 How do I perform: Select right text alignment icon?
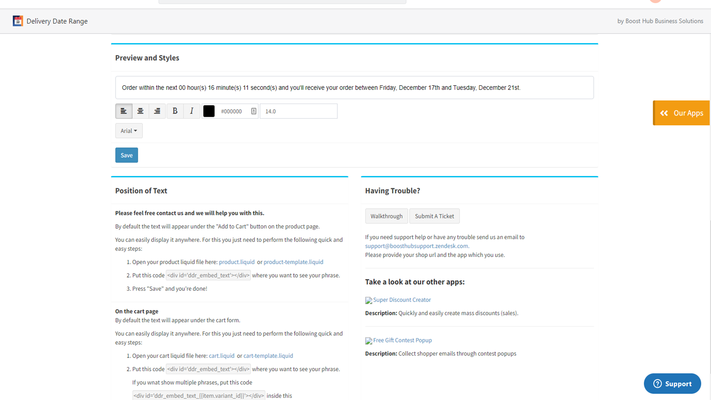pyautogui.click(x=157, y=111)
